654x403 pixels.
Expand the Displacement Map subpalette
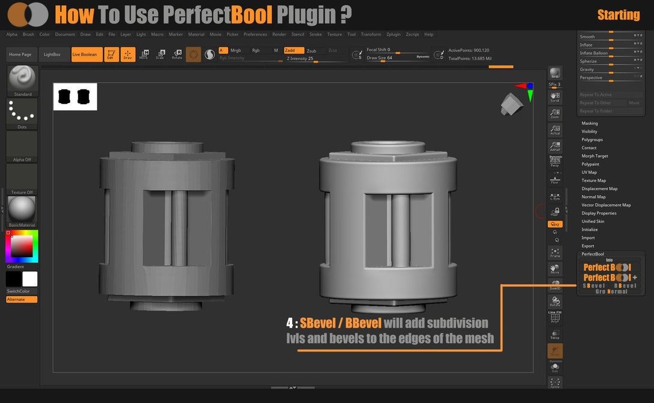(599, 189)
